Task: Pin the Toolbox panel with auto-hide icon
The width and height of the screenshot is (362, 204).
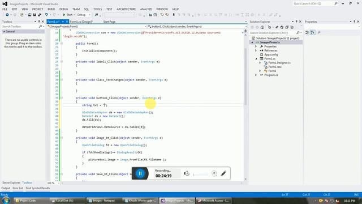Action: (x=39, y=22)
